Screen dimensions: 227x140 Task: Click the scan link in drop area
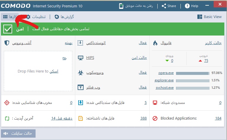tap(54, 71)
